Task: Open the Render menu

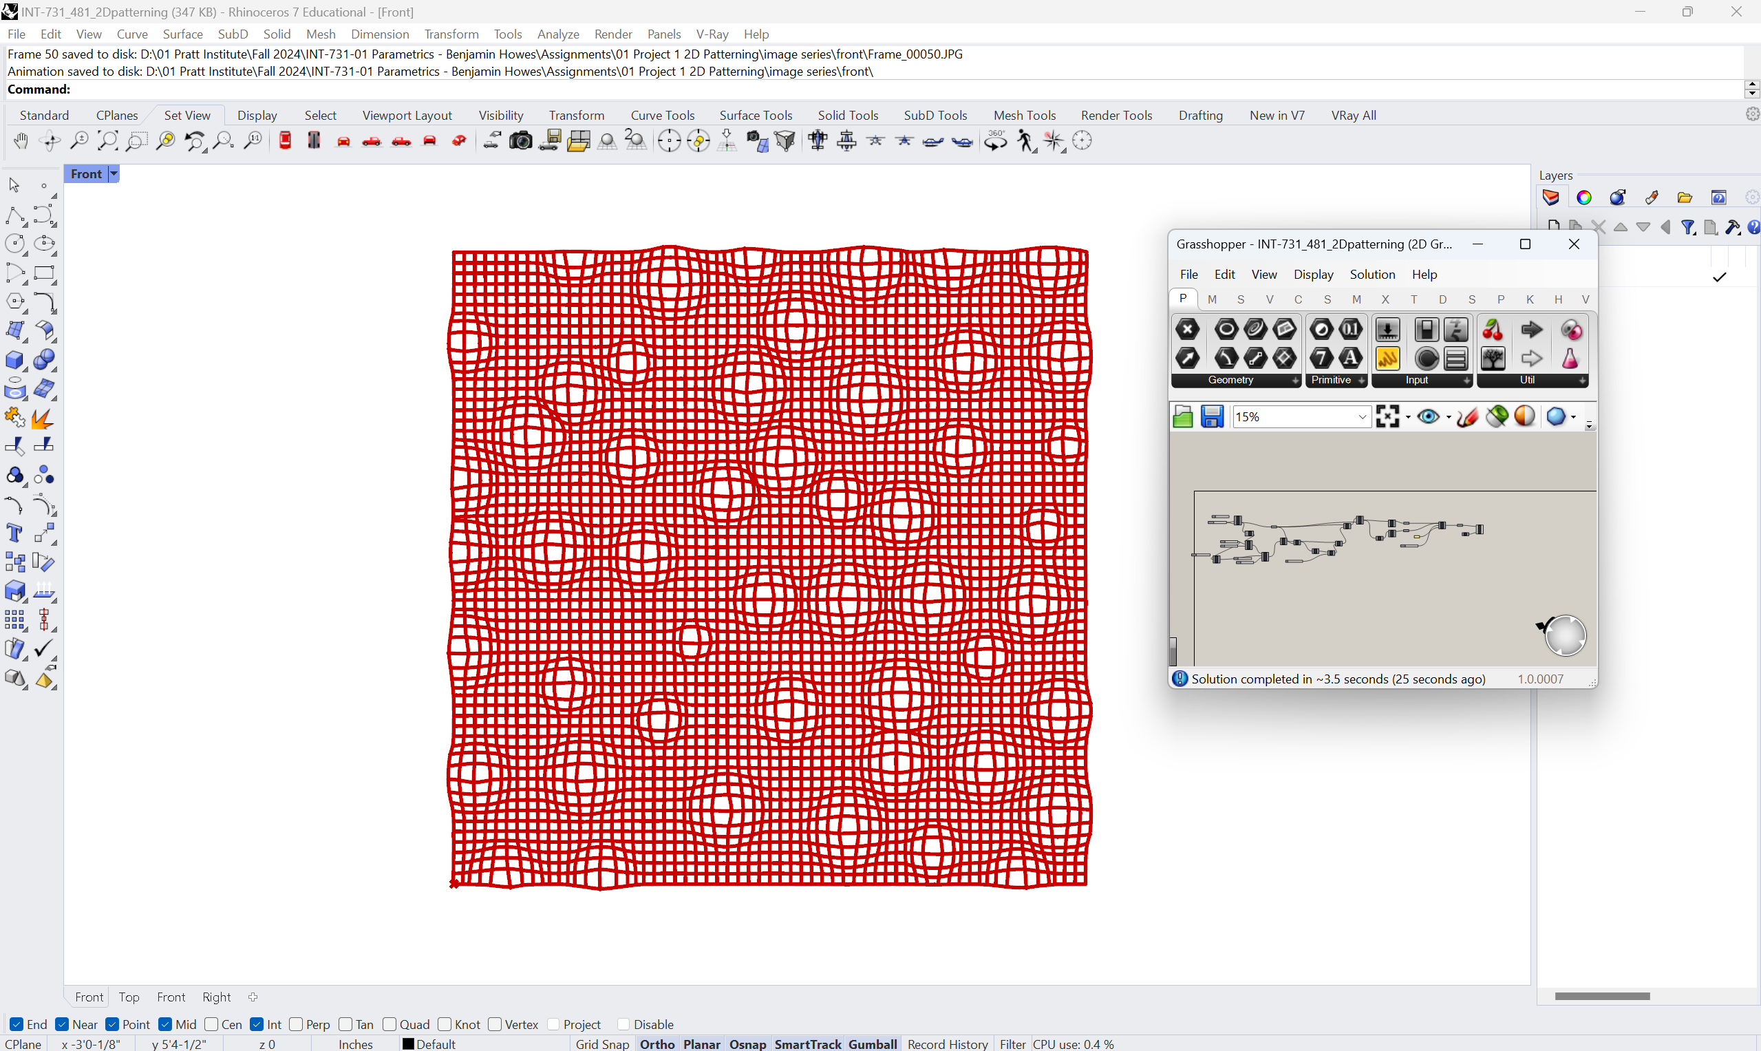Action: pyautogui.click(x=612, y=34)
